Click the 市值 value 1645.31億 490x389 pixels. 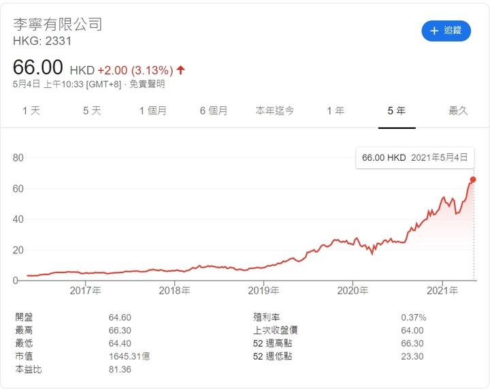coord(129,356)
